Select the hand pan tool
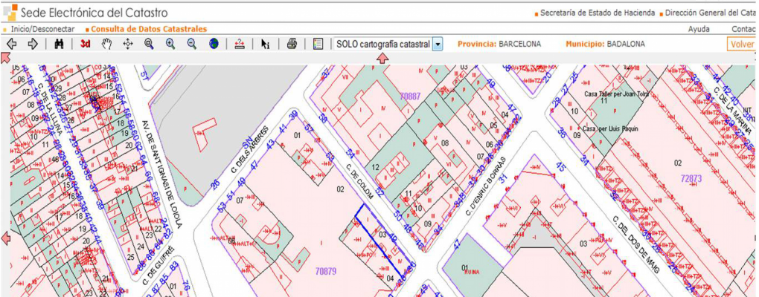Viewport: 759px width, 297px height. (x=106, y=44)
